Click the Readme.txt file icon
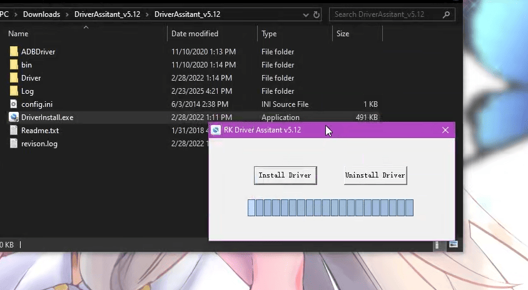 (14, 131)
